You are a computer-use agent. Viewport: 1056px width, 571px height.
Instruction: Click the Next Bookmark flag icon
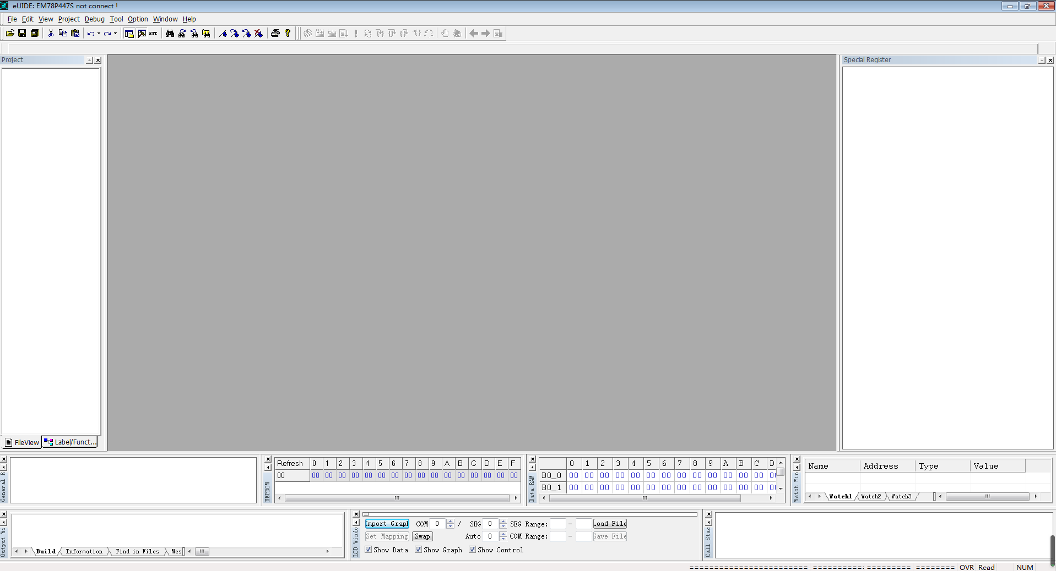[x=235, y=34]
